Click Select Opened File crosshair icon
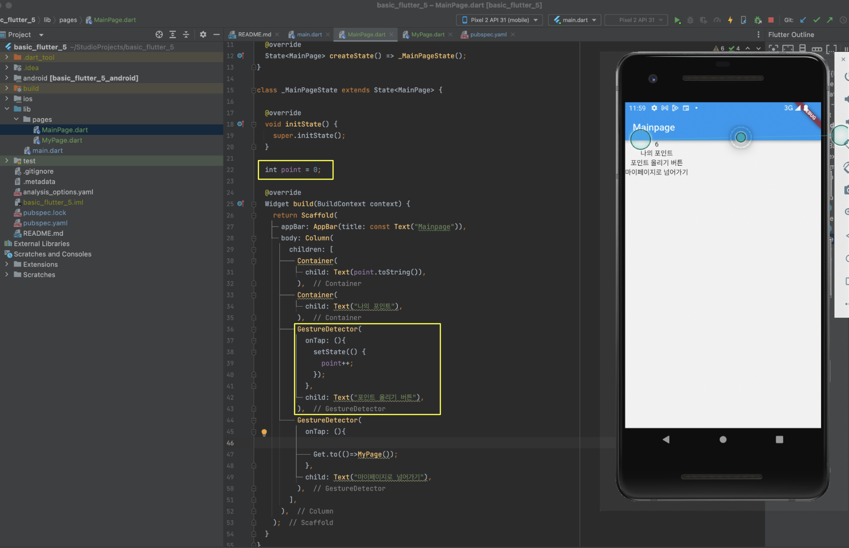Image resolution: width=849 pixels, height=548 pixels. (x=159, y=35)
